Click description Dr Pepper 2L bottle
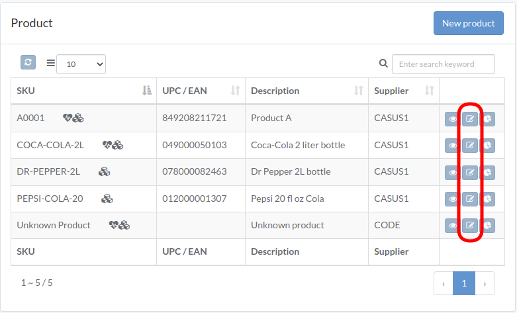 [291, 171]
